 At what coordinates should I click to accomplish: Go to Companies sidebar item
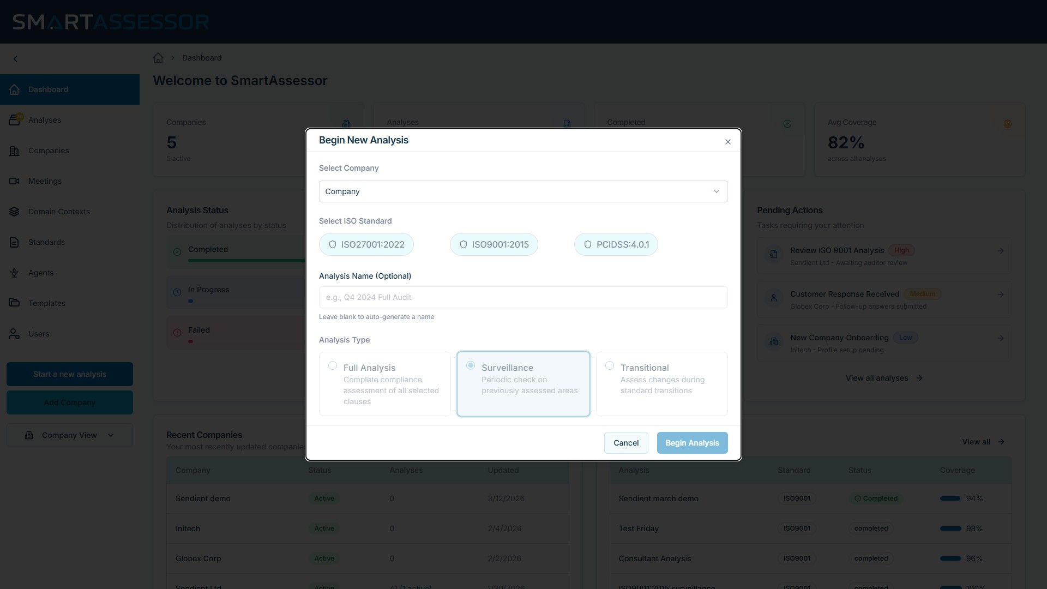coord(49,151)
